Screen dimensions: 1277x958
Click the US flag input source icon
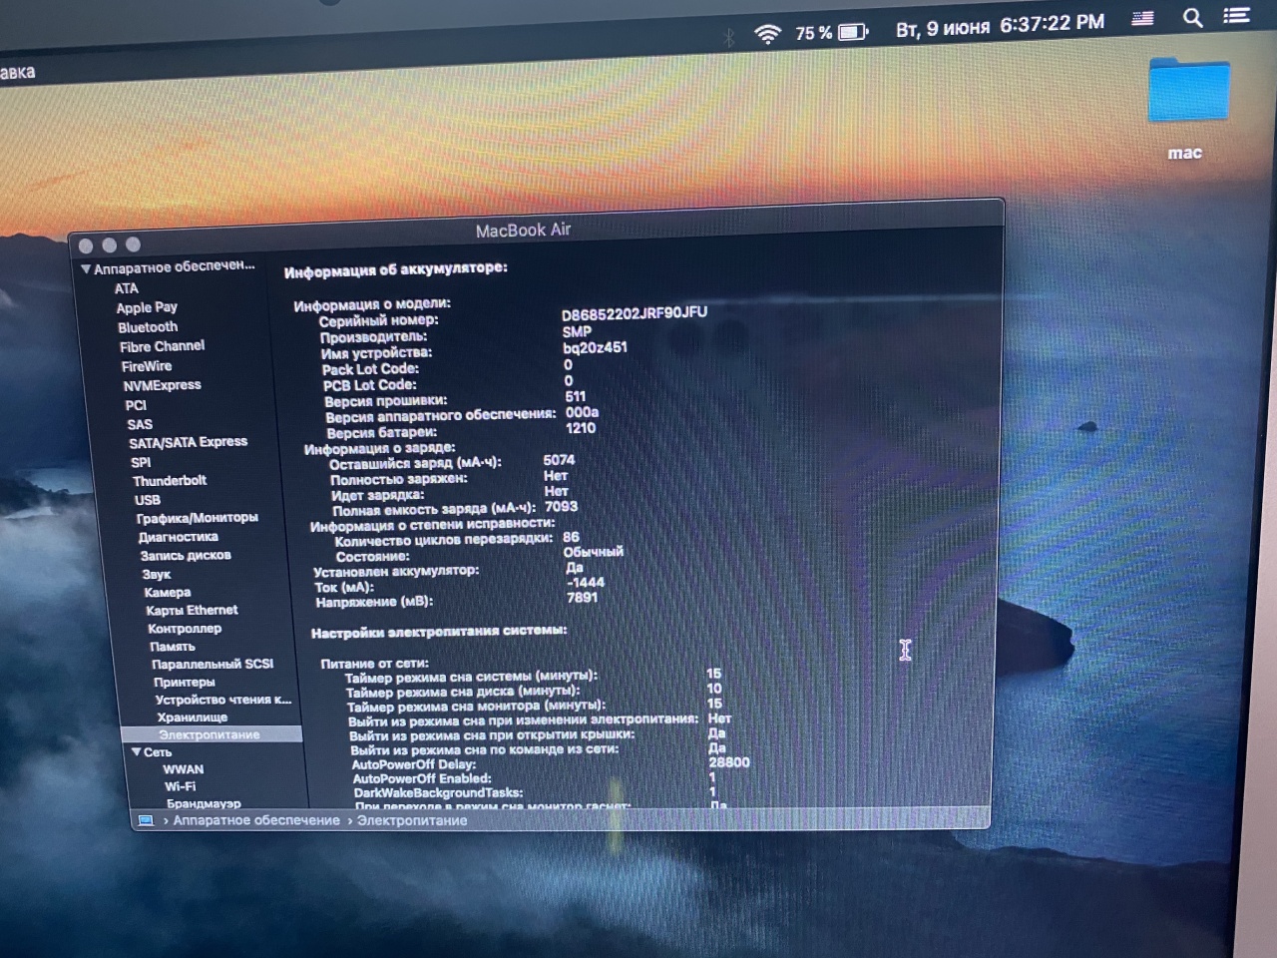tap(1143, 19)
